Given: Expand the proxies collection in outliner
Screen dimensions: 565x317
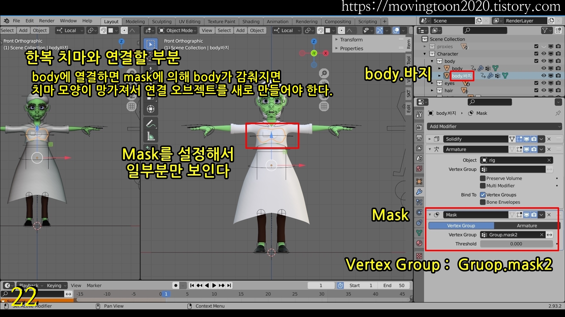Looking at the screenshot, I should click(x=425, y=46).
